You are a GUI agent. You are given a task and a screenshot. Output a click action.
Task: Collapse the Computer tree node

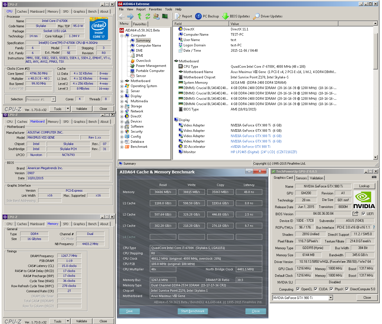tap(122, 36)
